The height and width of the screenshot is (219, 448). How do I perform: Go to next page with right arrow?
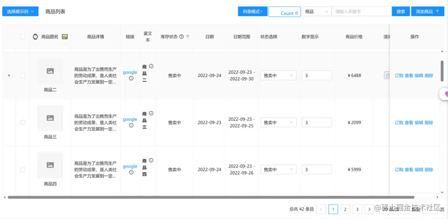(x=370, y=209)
